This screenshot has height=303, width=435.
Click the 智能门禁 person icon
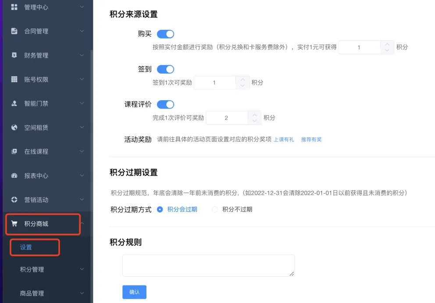(14, 103)
